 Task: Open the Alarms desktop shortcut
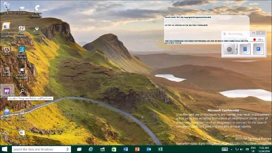tap(7, 51)
